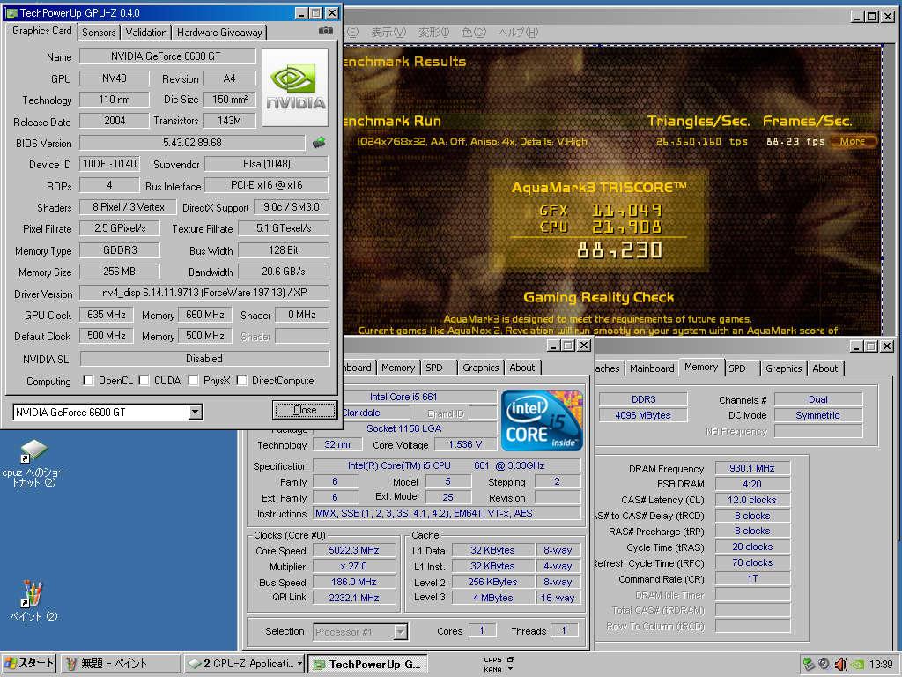
Task: Click the GPU name field NVIDIA GeForce 6600 GT
Action: 166,56
